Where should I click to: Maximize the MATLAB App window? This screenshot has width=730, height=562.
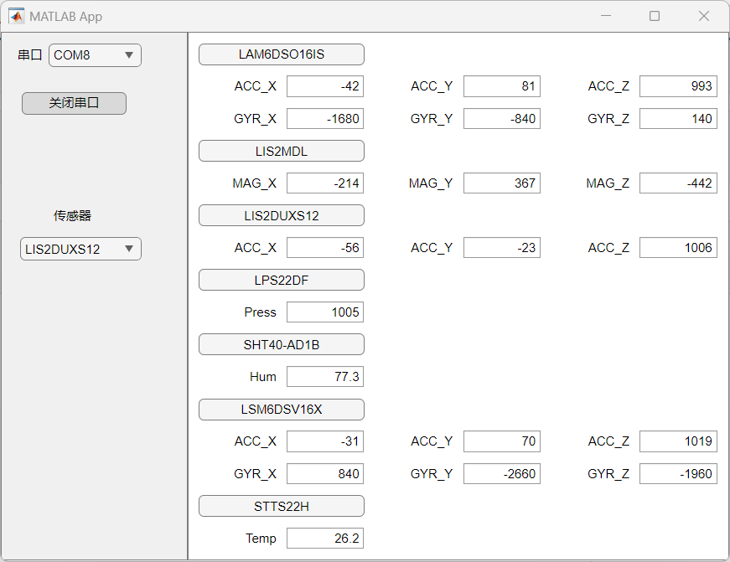(x=655, y=16)
